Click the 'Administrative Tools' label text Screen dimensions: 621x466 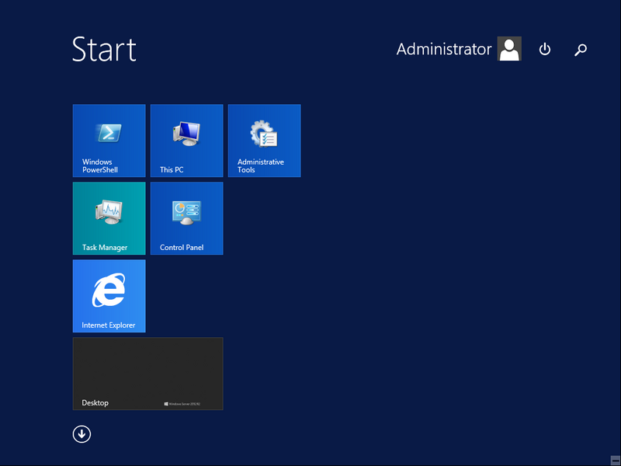pos(261,166)
